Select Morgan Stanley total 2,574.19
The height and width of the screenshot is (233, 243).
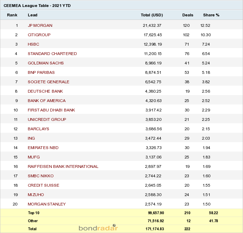(153, 204)
